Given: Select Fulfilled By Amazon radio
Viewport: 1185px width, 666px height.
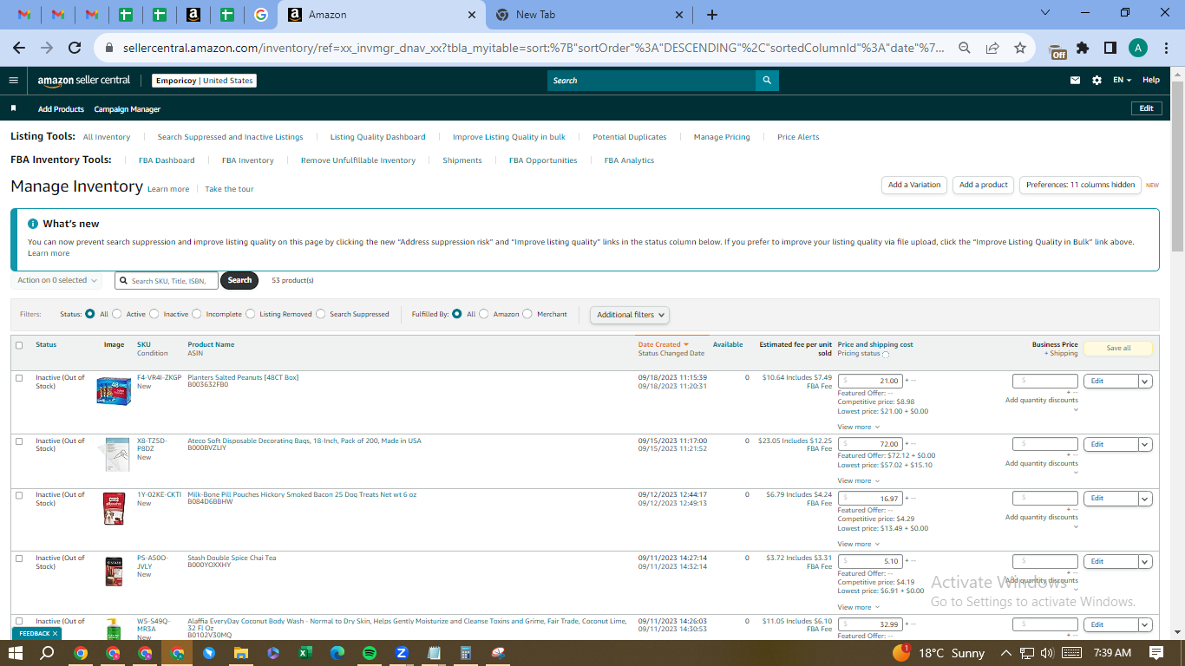Looking at the screenshot, I should 484,314.
